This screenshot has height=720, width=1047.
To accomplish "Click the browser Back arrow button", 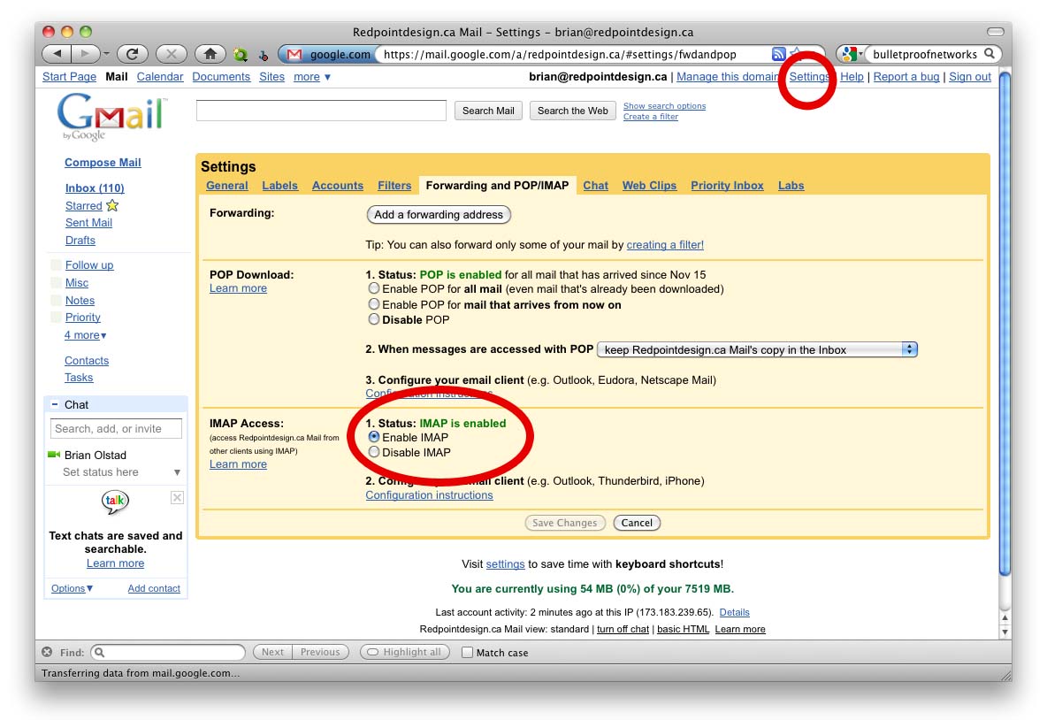I will pos(57,54).
